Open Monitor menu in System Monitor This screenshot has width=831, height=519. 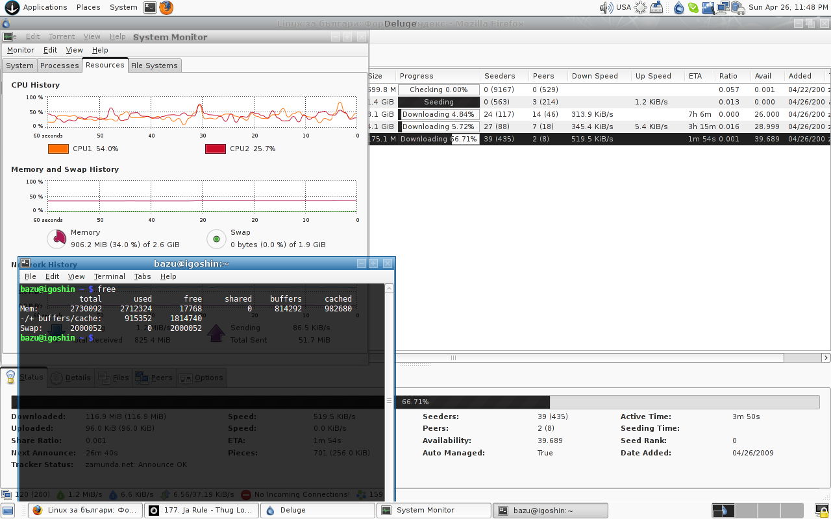click(x=21, y=50)
